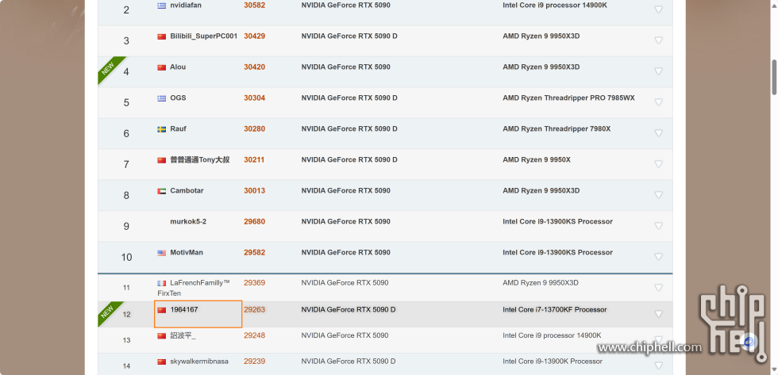Click Intel Core i7-13700KF Processor text
778x375 pixels.
tap(555, 310)
